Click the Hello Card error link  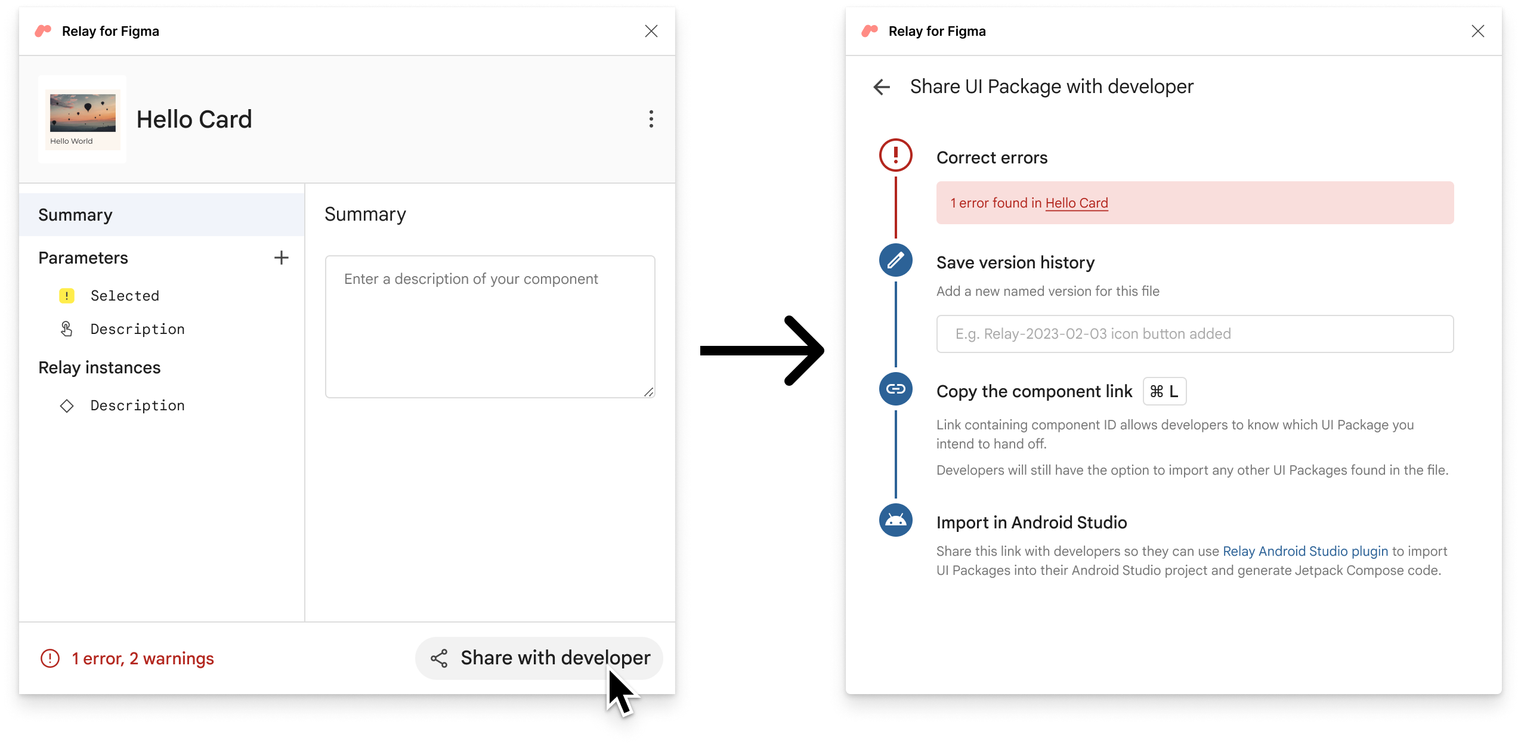tap(1076, 203)
